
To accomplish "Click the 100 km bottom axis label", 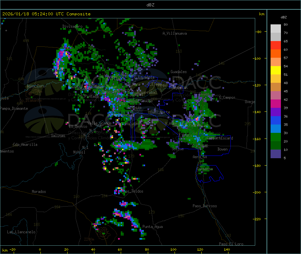I will click(x=173, y=249).
